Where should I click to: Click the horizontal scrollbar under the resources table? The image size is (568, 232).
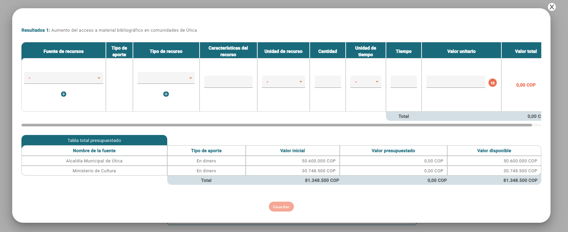coord(276,125)
